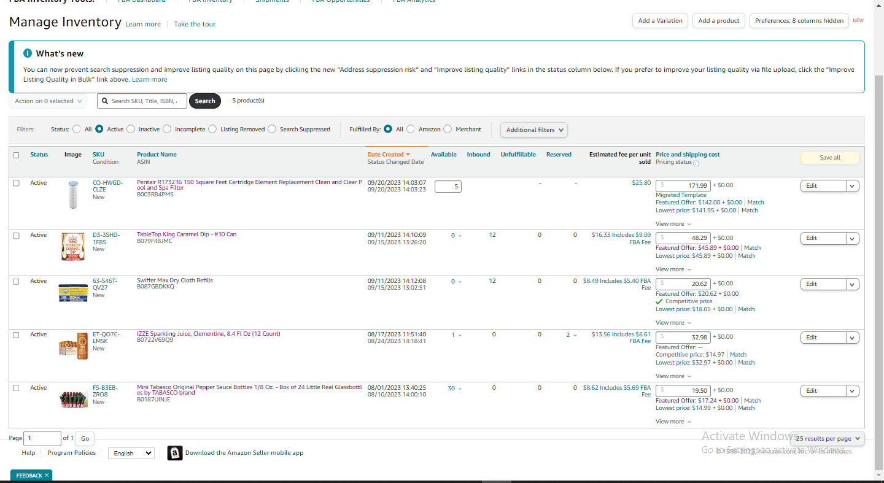The image size is (884, 483).
Task: Check the Swiffer Max Dry Cloth row
Action: click(16, 281)
